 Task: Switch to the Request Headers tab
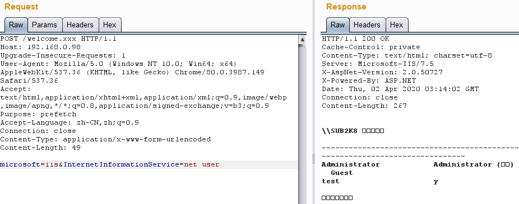click(x=80, y=25)
